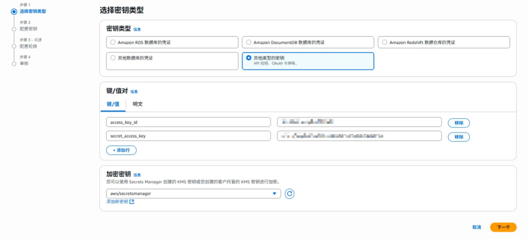Image resolution: width=528 pixels, height=239 pixels.
Task: Select Amazon RDS database credentials option
Action: [x=172, y=42]
